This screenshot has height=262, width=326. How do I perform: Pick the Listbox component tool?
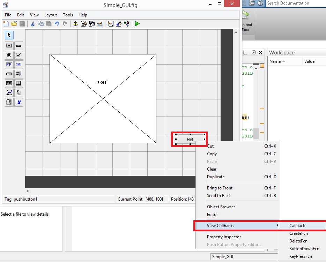click(x=18, y=74)
